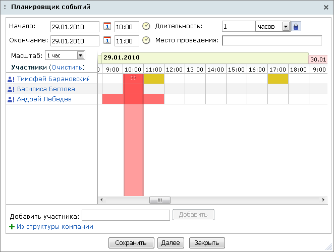Click yellow busy slot at 17:00
Image resolution: width=334 pixels, height=252 pixels.
pos(277,79)
